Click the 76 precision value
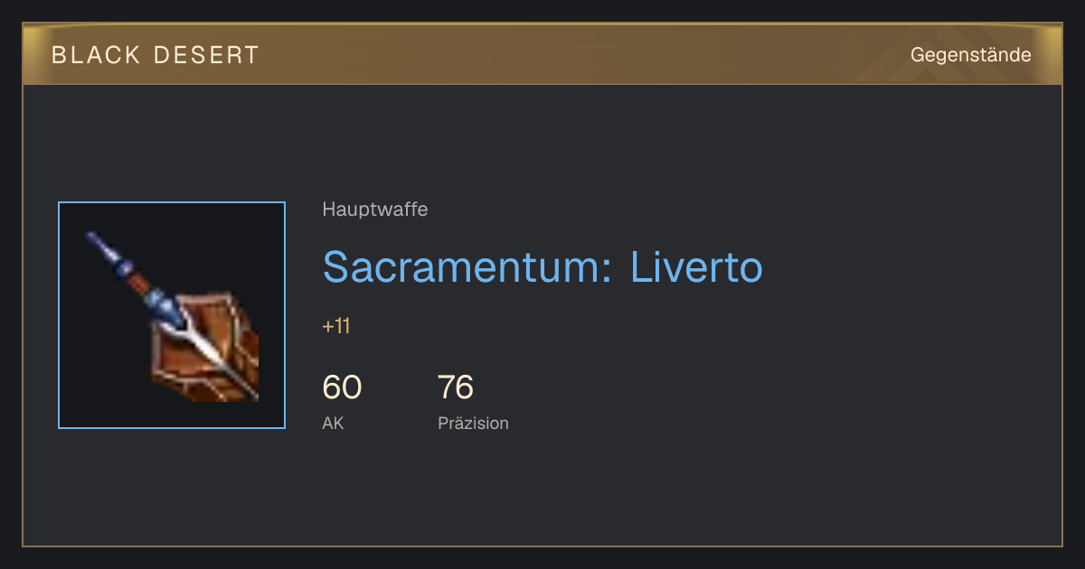Screen dimensions: 1085x569 coord(456,387)
